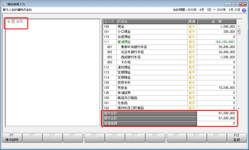Viewport: 249px width, 150px height.
Task: Click the 北日本銀行本店 sub-account row
Action: tap(170, 52)
